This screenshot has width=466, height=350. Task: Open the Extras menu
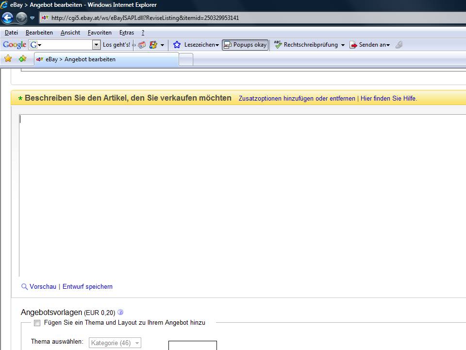click(127, 33)
